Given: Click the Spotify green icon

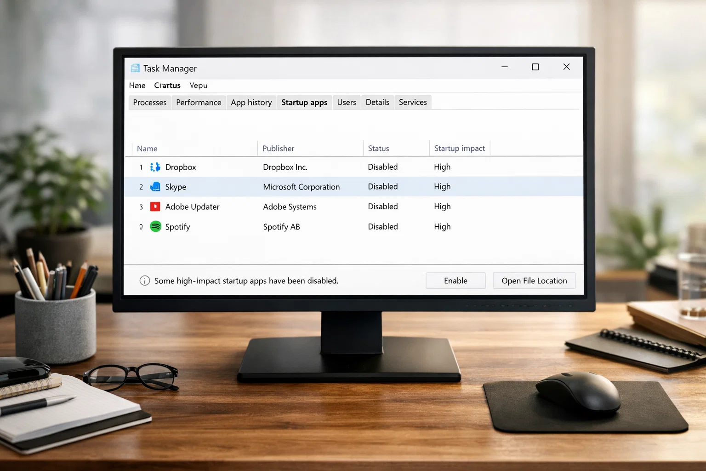Looking at the screenshot, I should pyautogui.click(x=156, y=226).
